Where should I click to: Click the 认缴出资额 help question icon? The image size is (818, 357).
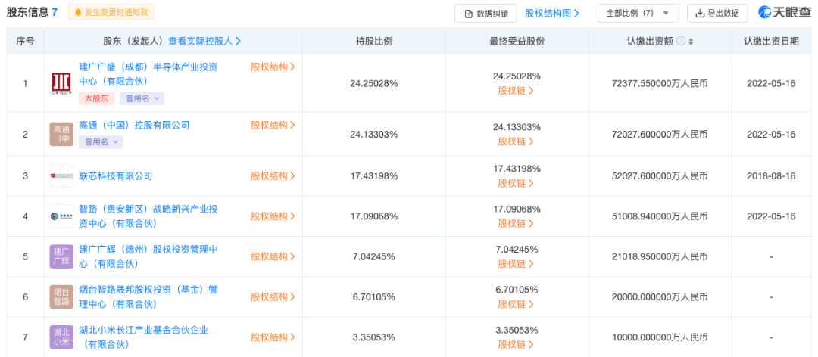tap(680, 42)
